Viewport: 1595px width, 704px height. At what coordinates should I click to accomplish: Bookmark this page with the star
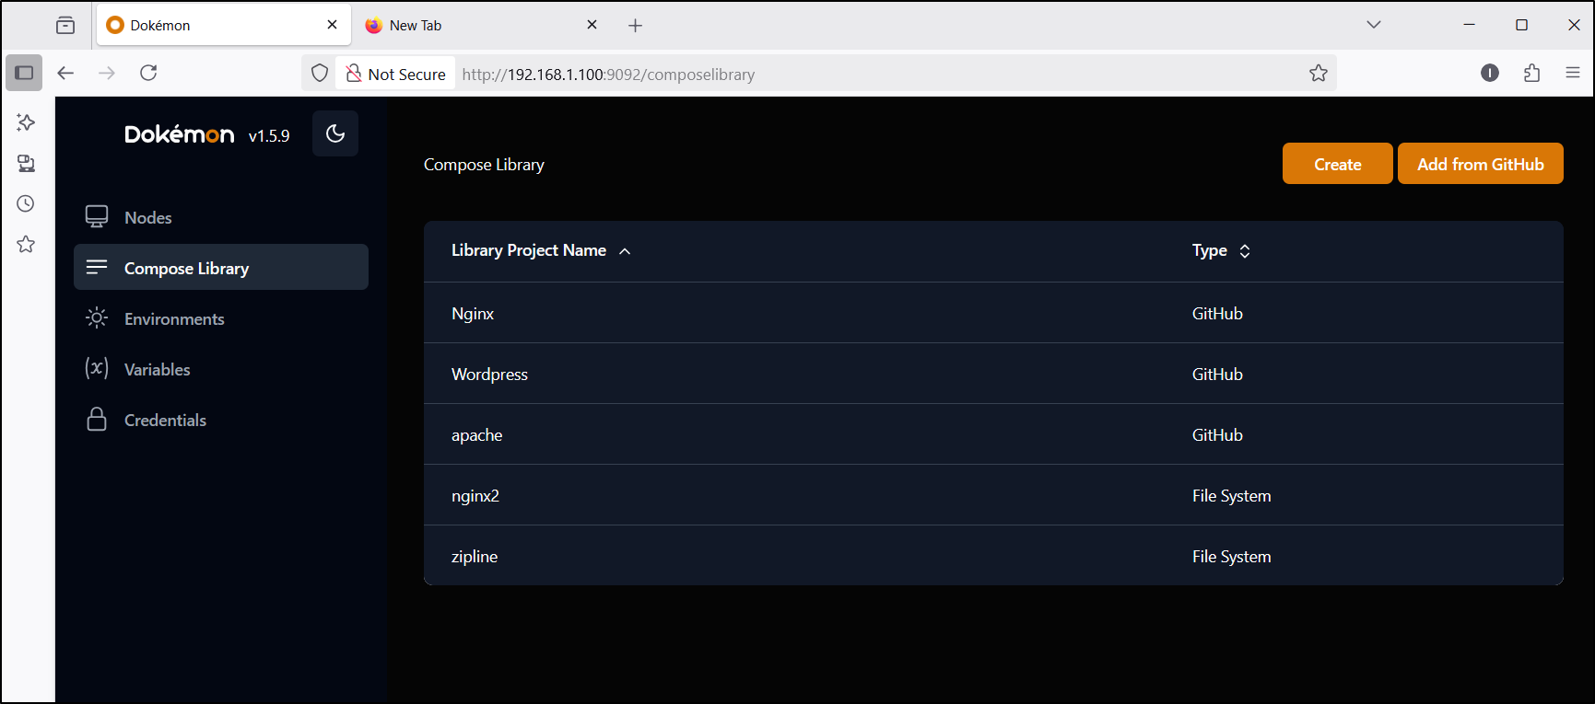[1319, 73]
